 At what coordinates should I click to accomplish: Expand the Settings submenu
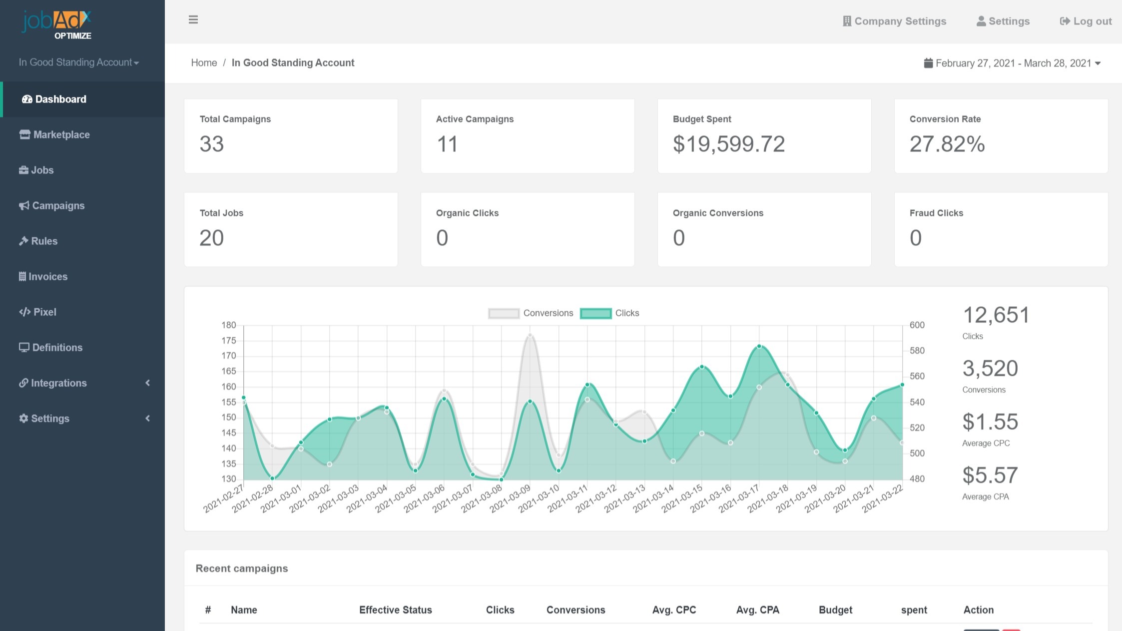[x=82, y=418]
